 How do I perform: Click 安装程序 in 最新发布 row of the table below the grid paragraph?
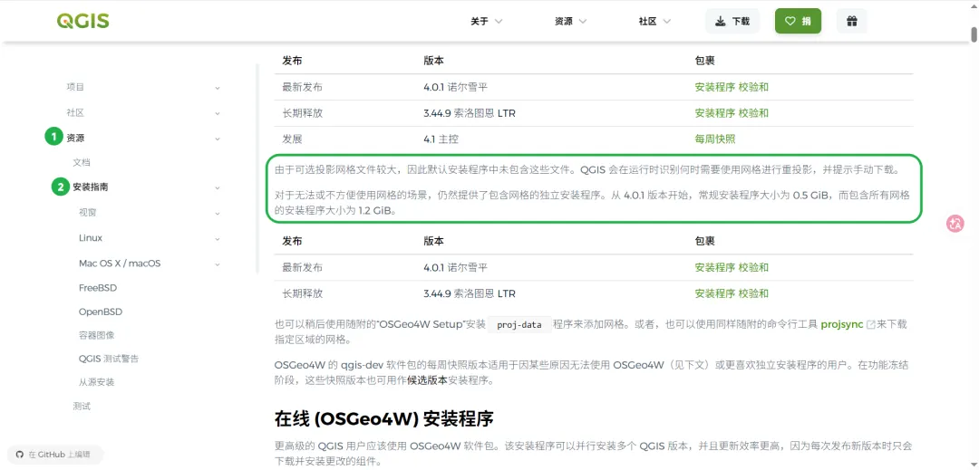(715, 267)
